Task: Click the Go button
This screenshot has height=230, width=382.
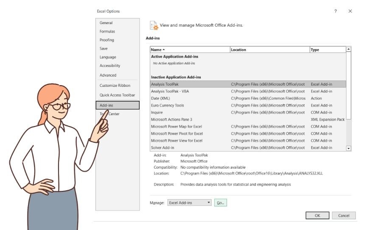Action: (x=220, y=202)
